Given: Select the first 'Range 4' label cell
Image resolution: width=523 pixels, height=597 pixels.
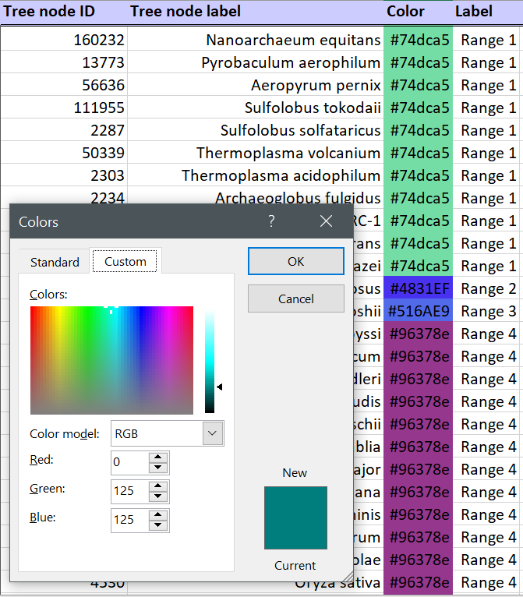Looking at the screenshot, I should (486, 334).
